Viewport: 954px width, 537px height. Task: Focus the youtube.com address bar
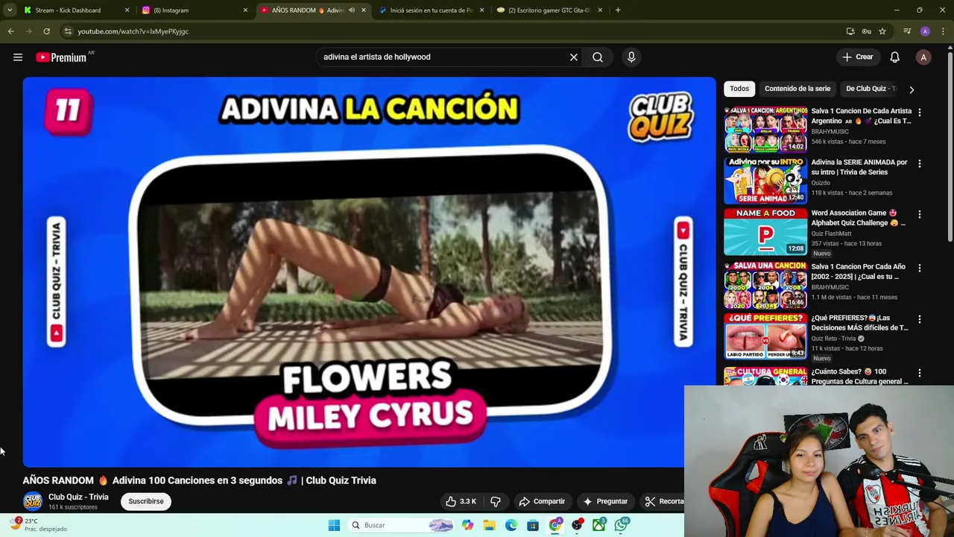[x=447, y=31]
